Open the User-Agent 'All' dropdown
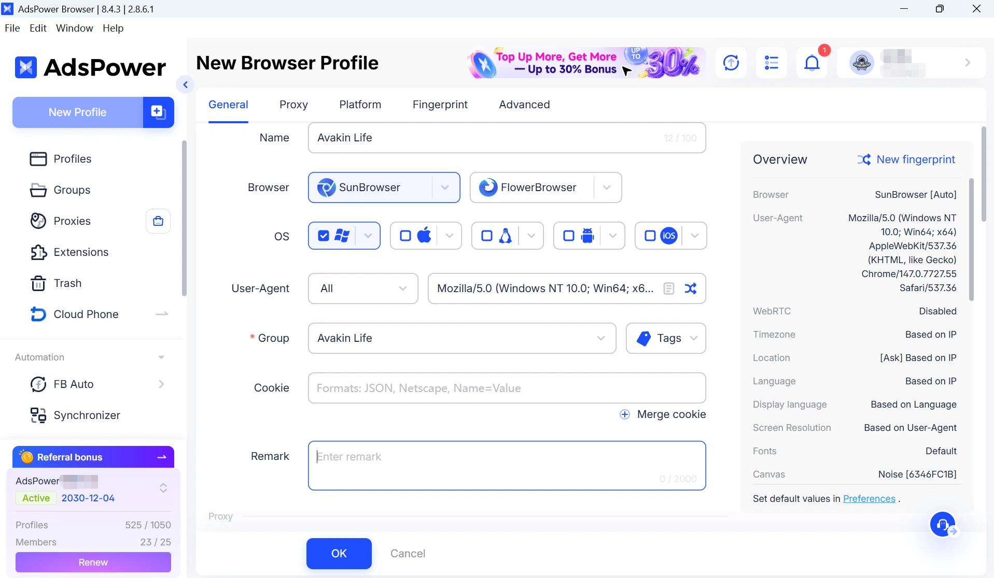994x578 pixels. (x=363, y=288)
